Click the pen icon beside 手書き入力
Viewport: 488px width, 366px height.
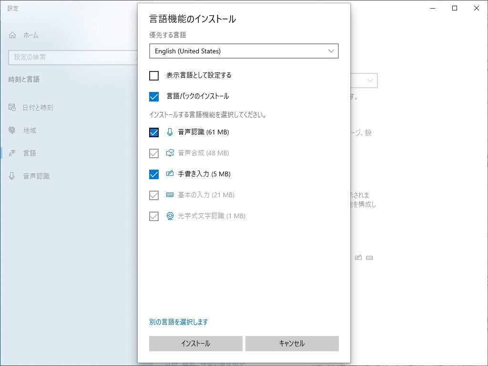(x=170, y=174)
